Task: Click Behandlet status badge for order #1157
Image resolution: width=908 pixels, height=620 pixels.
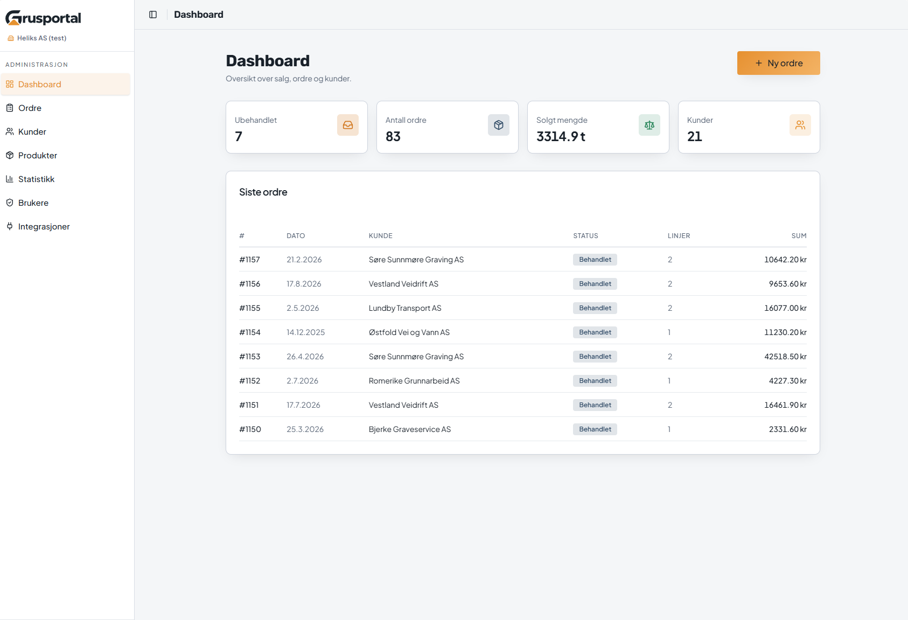Action: tap(595, 260)
